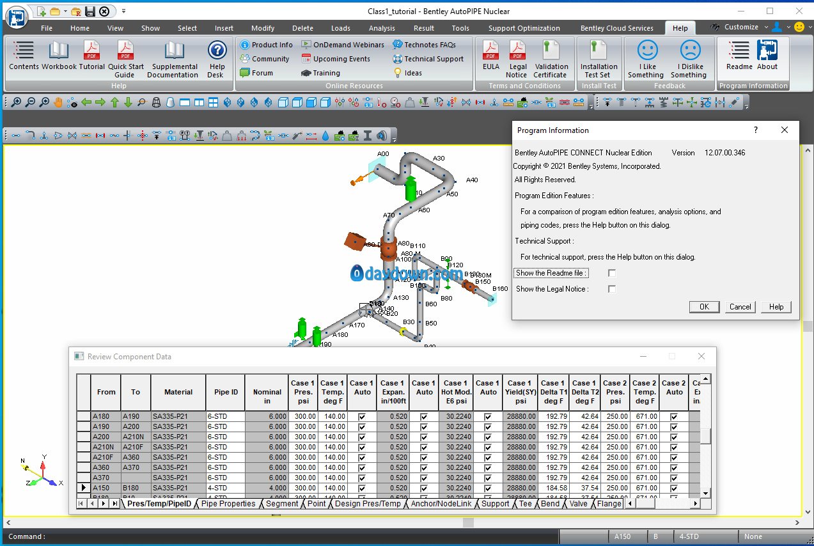This screenshot has width=814, height=546.
Task: Click the About icon
Action: click(x=767, y=55)
